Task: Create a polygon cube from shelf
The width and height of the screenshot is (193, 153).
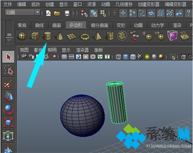Action: 35,36
